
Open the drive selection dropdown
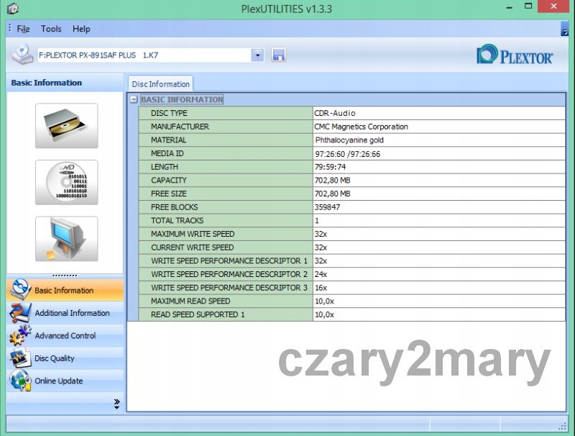pos(257,55)
